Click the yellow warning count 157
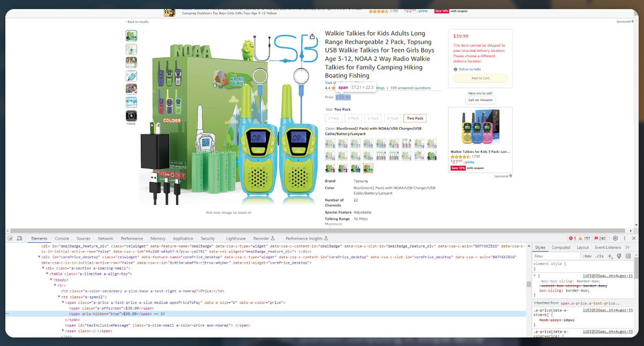Screen dimensions: 644x346 (585, 239)
